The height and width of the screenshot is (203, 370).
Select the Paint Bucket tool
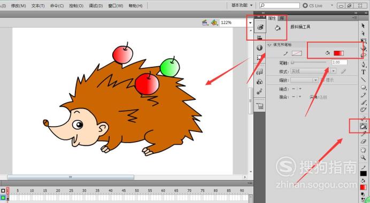coord(363,127)
